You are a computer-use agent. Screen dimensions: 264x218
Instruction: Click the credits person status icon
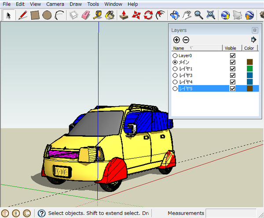16,213
